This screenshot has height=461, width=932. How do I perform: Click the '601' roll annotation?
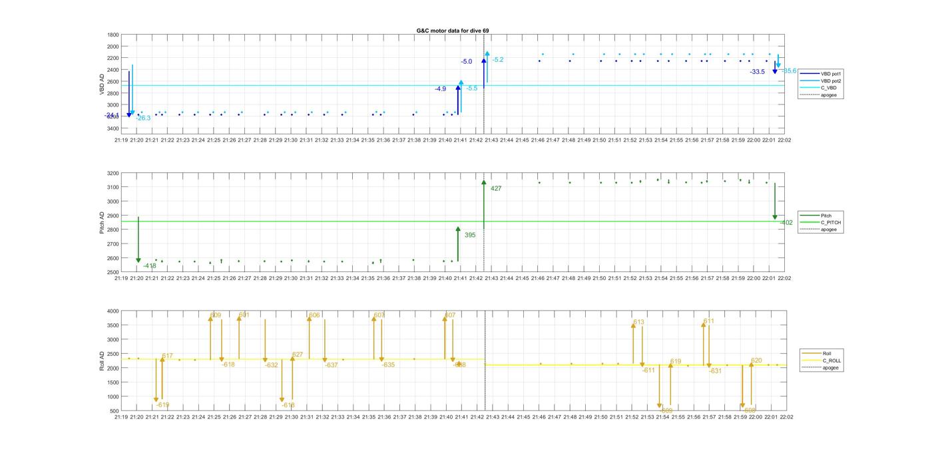tap(244, 315)
